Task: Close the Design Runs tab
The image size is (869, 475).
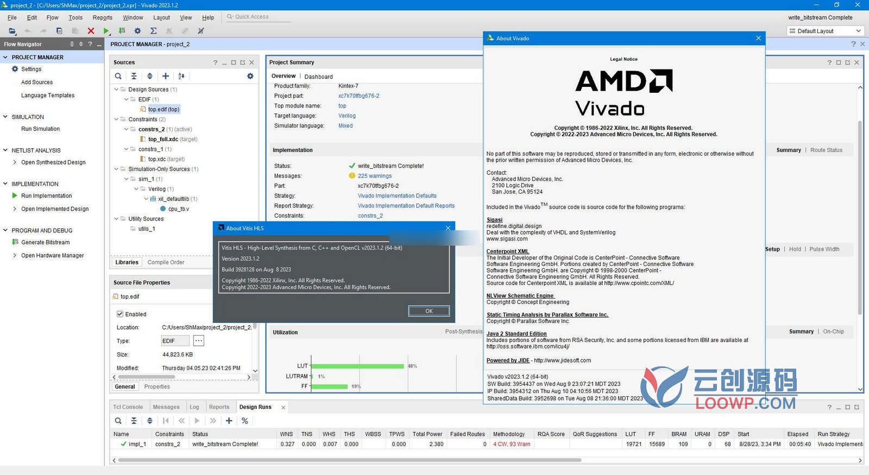Action: tap(283, 408)
